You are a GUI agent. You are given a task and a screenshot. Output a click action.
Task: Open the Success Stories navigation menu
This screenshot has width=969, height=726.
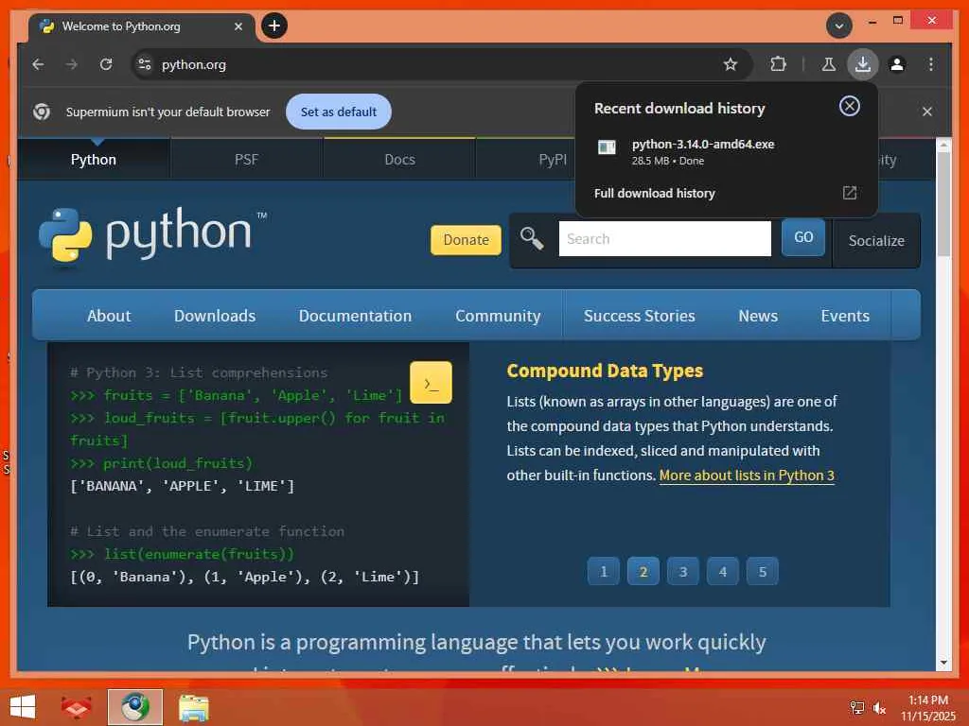(639, 316)
